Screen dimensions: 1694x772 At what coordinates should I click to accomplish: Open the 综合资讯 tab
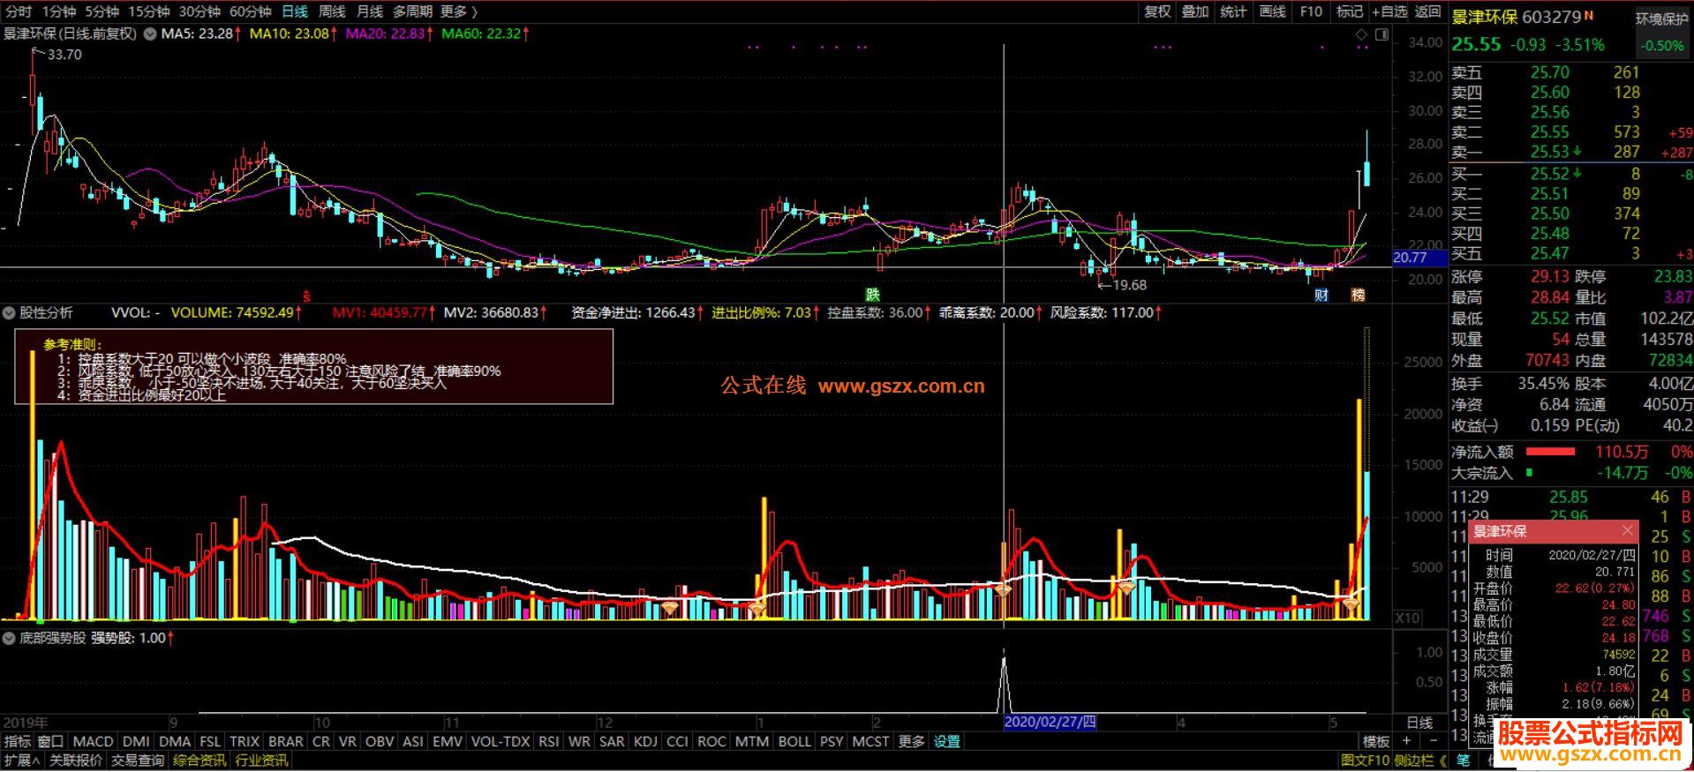(x=200, y=760)
